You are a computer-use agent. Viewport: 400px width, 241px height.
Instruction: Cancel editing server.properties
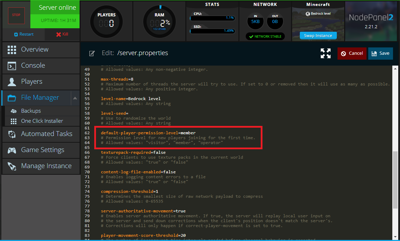coord(352,53)
